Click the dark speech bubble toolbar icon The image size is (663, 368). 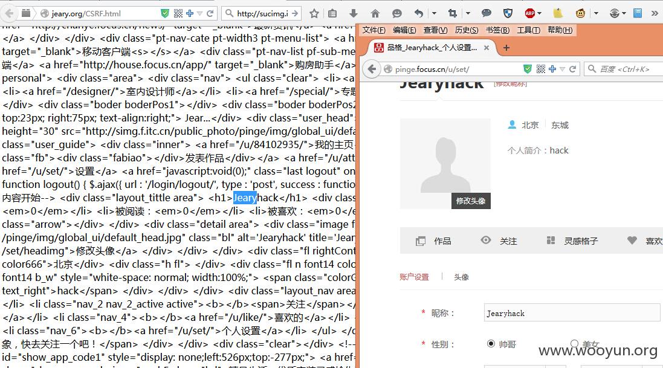[x=487, y=13]
